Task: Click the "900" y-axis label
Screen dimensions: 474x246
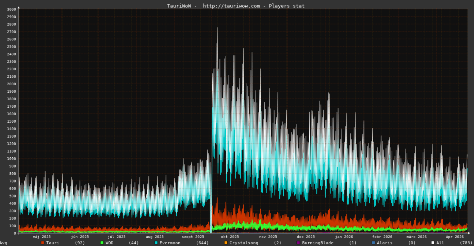Action: (12, 166)
